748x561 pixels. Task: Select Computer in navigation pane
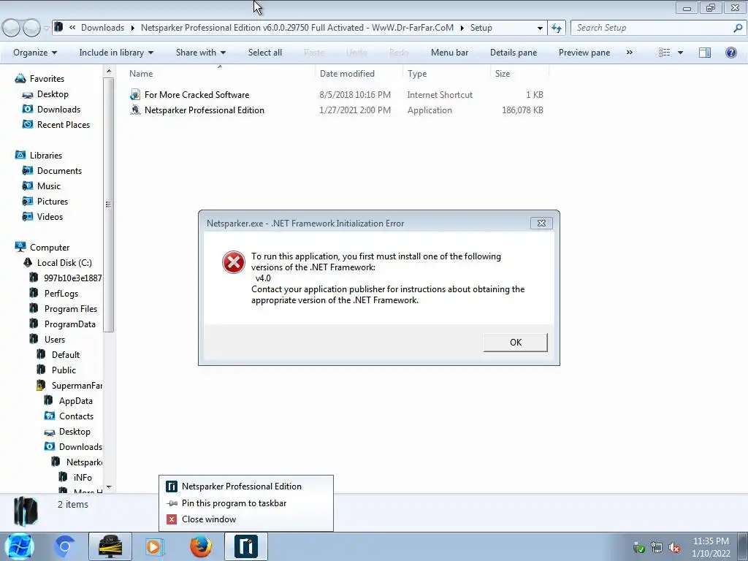(x=50, y=248)
